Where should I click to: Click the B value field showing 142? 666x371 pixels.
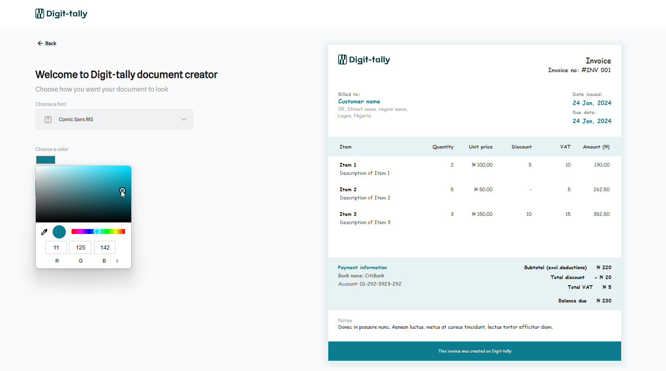coord(105,247)
